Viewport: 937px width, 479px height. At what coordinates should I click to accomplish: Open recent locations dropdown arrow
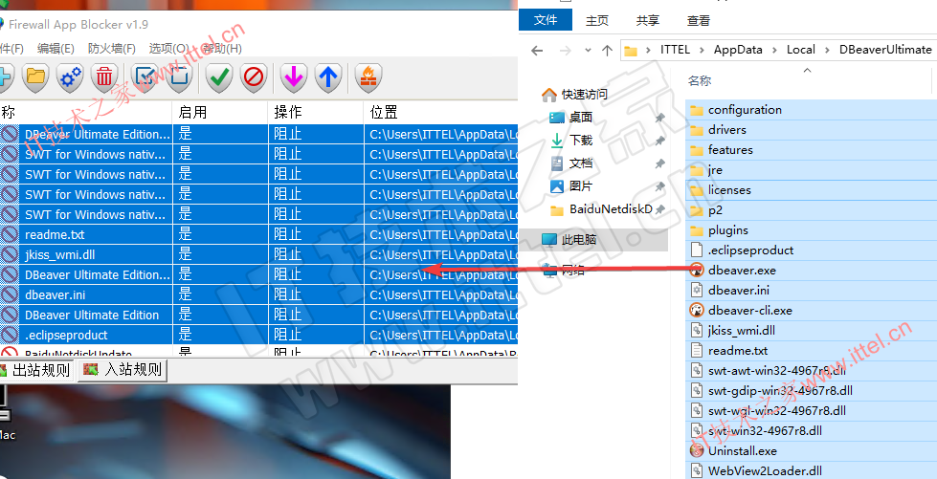click(x=588, y=50)
